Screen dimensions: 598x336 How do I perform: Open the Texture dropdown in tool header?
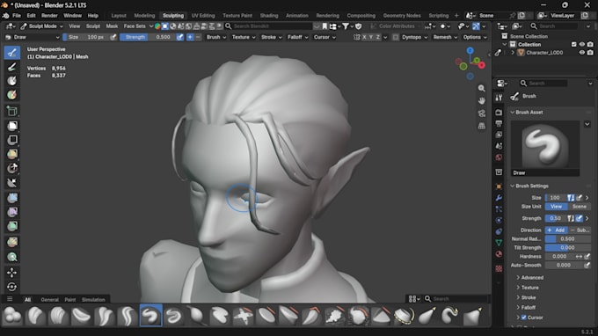tap(244, 37)
